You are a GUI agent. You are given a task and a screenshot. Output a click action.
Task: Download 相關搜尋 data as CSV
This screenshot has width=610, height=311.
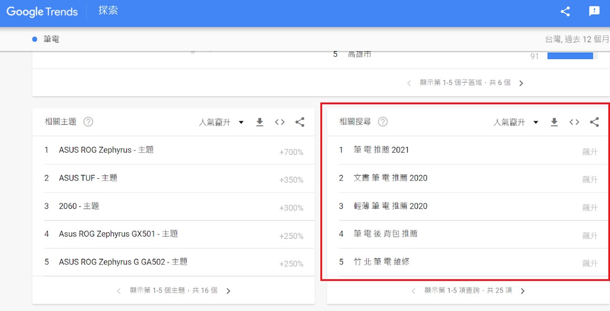pos(554,122)
